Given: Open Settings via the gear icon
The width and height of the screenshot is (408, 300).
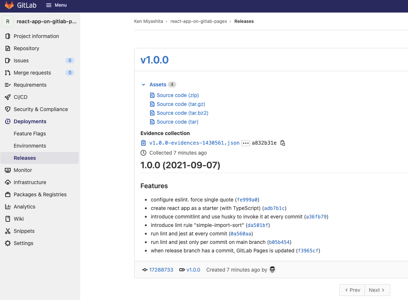Looking at the screenshot, I should [8, 243].
